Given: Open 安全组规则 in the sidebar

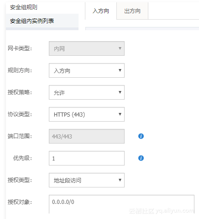Looking at the screenshot, I should (24, 7).
